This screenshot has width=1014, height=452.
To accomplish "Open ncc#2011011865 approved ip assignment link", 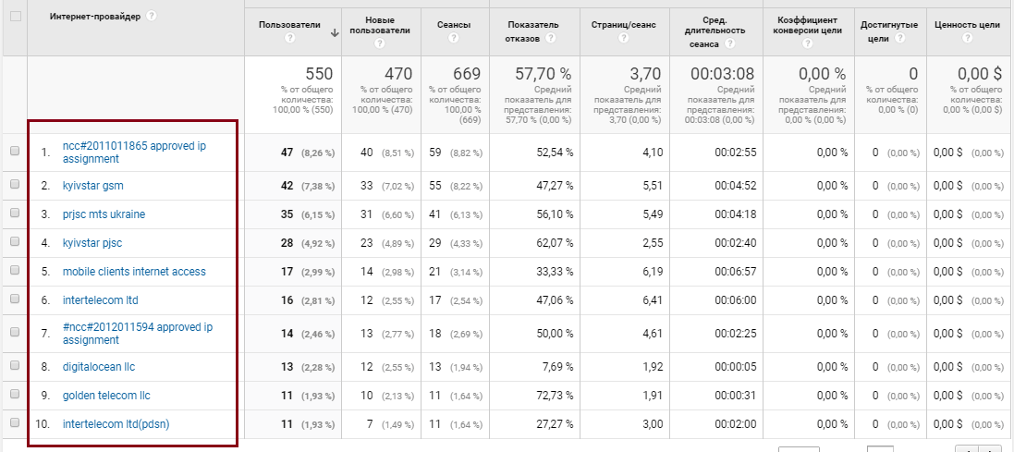I will 134,152.
